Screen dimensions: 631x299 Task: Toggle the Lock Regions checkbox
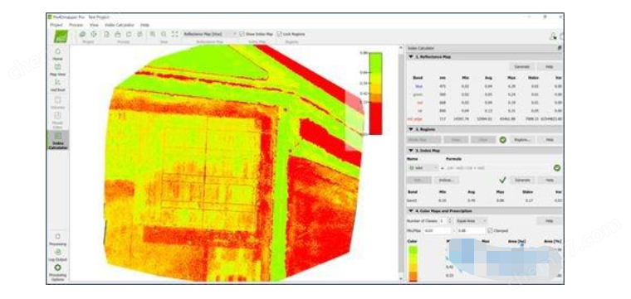(x=280, y=34)
